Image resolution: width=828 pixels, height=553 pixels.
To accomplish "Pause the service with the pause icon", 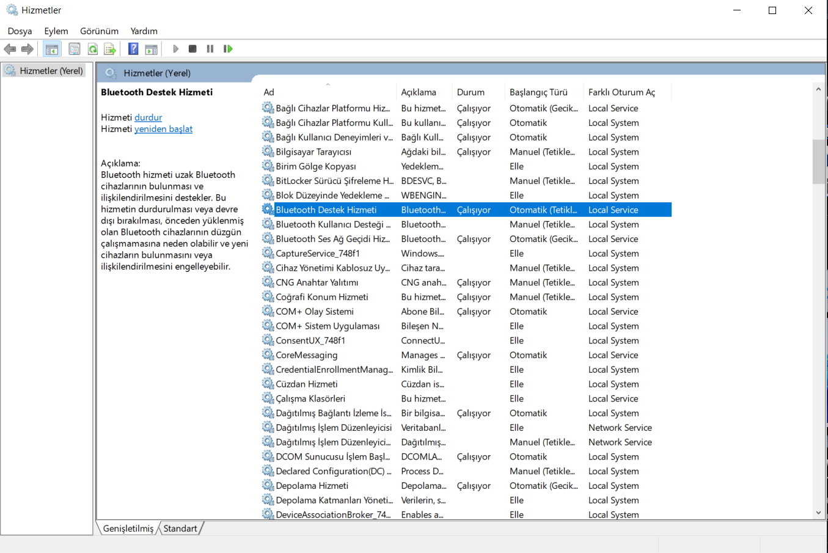I will click(210, 49).
